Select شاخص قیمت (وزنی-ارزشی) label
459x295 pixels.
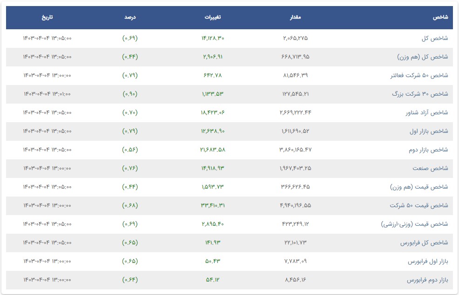tap(414, 224)
